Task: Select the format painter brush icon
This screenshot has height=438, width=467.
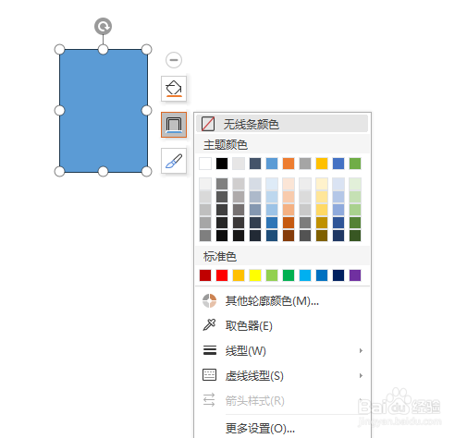Action: click(x=174, y=161)
